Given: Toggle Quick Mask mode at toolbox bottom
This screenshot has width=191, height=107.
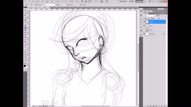Looking at the screenshot, I should 25,69.
